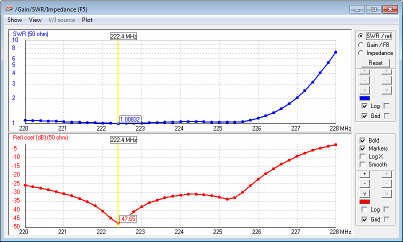Open the View menu

tap(35, 20)
